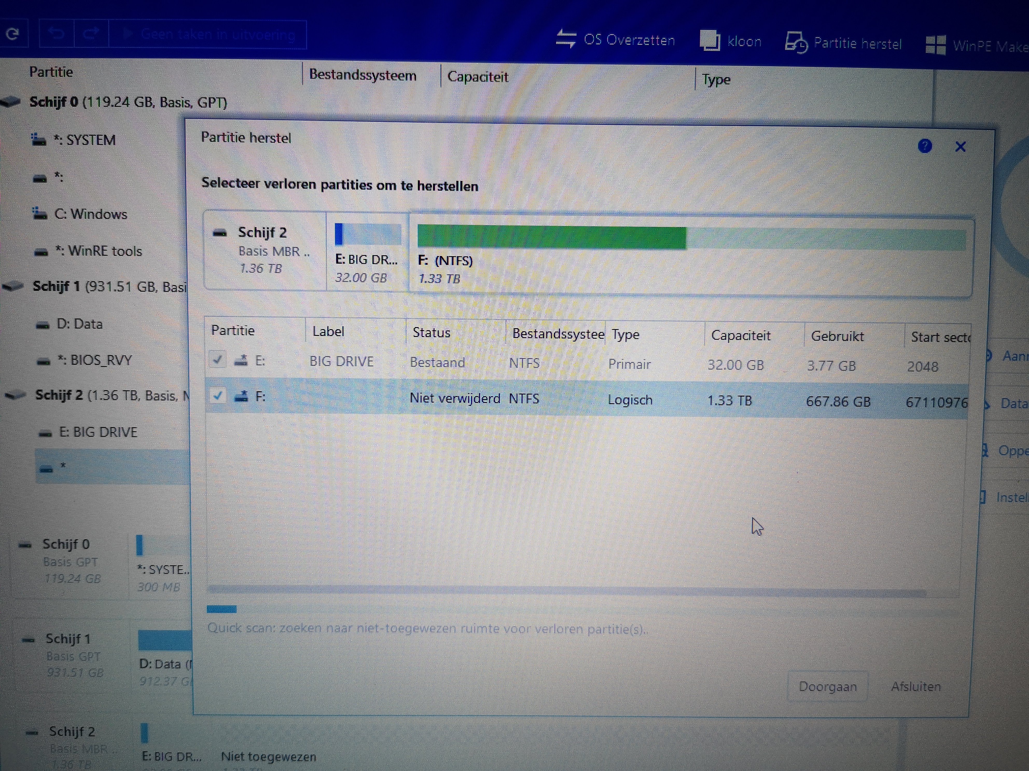1029x771 pixels.
Task: Select C: Windows partition in tree
Action: [90, 214]
